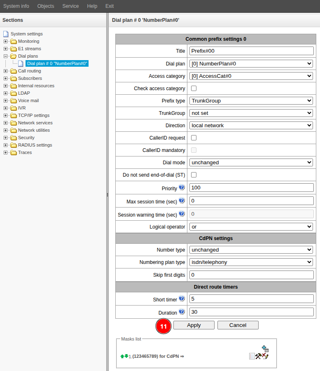Open TrunkGroup dropdown showing not set

[x=251, y=113]
